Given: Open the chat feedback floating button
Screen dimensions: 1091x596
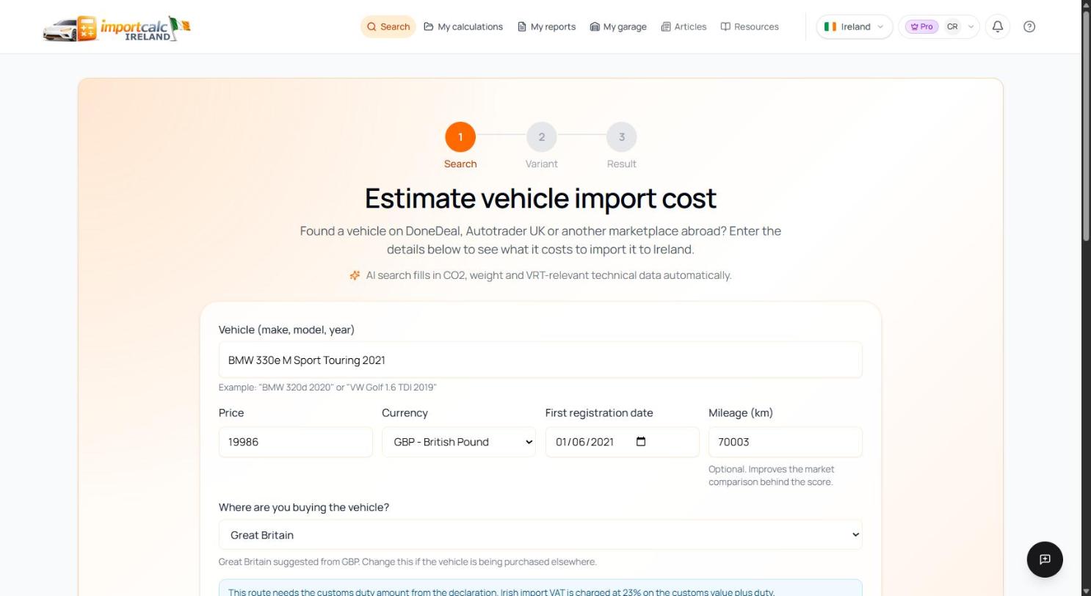Looking at the screenshot, I should tap(1045, 559).
